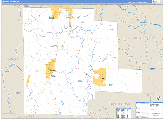Click the orange State Highways swatch in the legend
Image resolution: width=164 pixels, height=119 pixels.
145,114
